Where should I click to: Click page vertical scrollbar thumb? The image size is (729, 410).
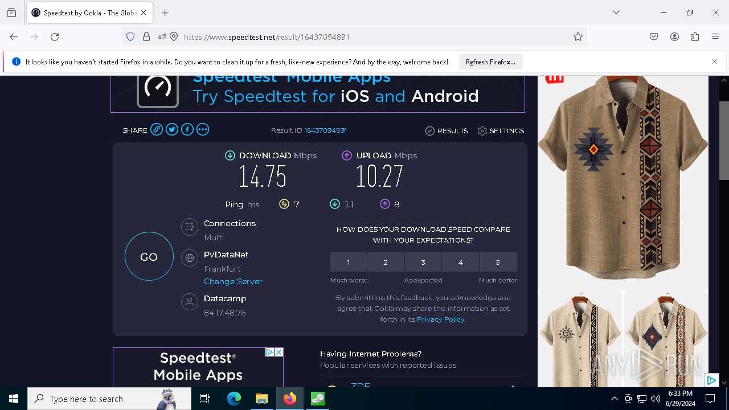pyautogui.click(x=724, y=141)
